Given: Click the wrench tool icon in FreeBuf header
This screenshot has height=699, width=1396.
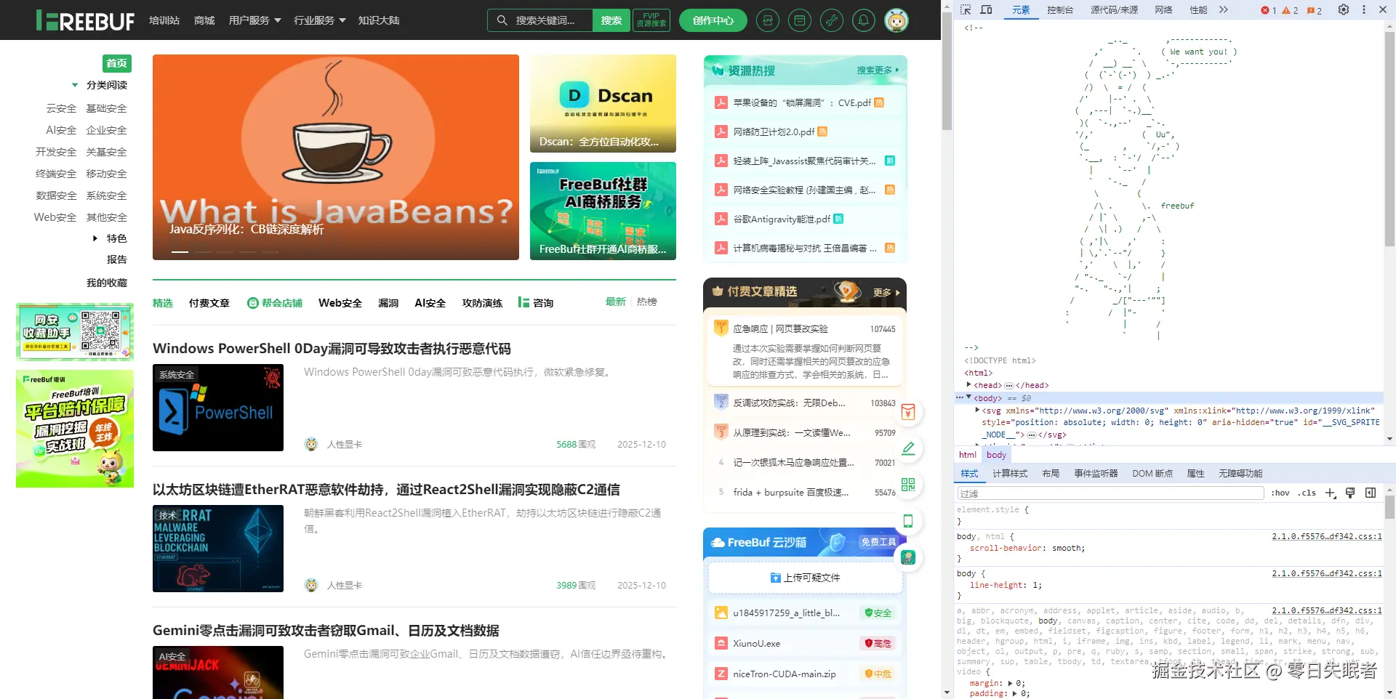Looking at the screenshot, I should [831, 20].
